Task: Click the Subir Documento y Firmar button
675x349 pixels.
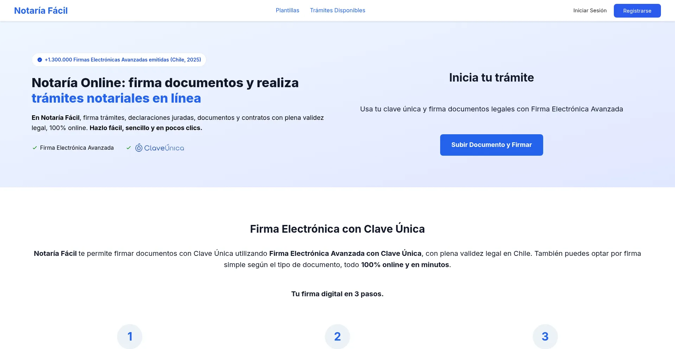Action: tap(491, 145)
